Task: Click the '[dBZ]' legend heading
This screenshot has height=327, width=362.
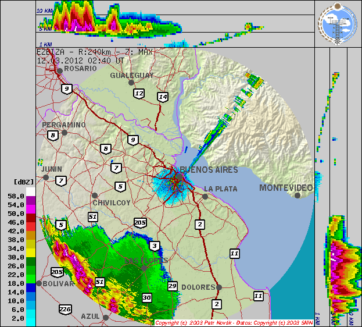Action: click(24, 182)
